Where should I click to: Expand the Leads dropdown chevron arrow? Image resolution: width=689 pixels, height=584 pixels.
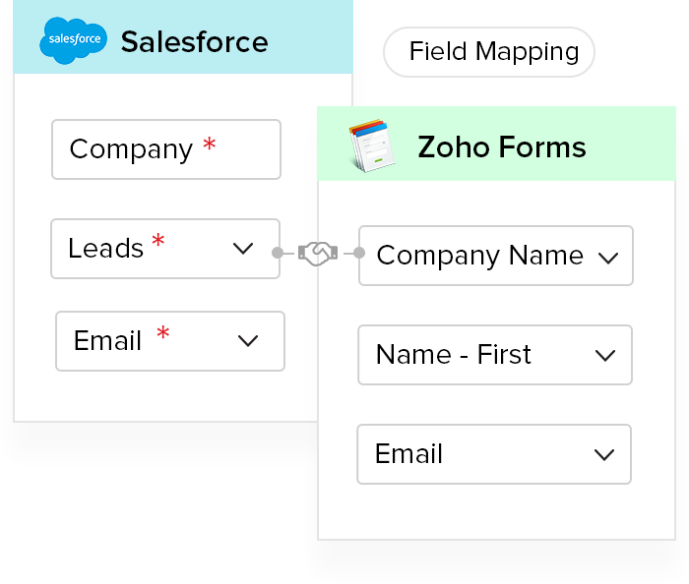pyautogui.click(x=243, y=249)
